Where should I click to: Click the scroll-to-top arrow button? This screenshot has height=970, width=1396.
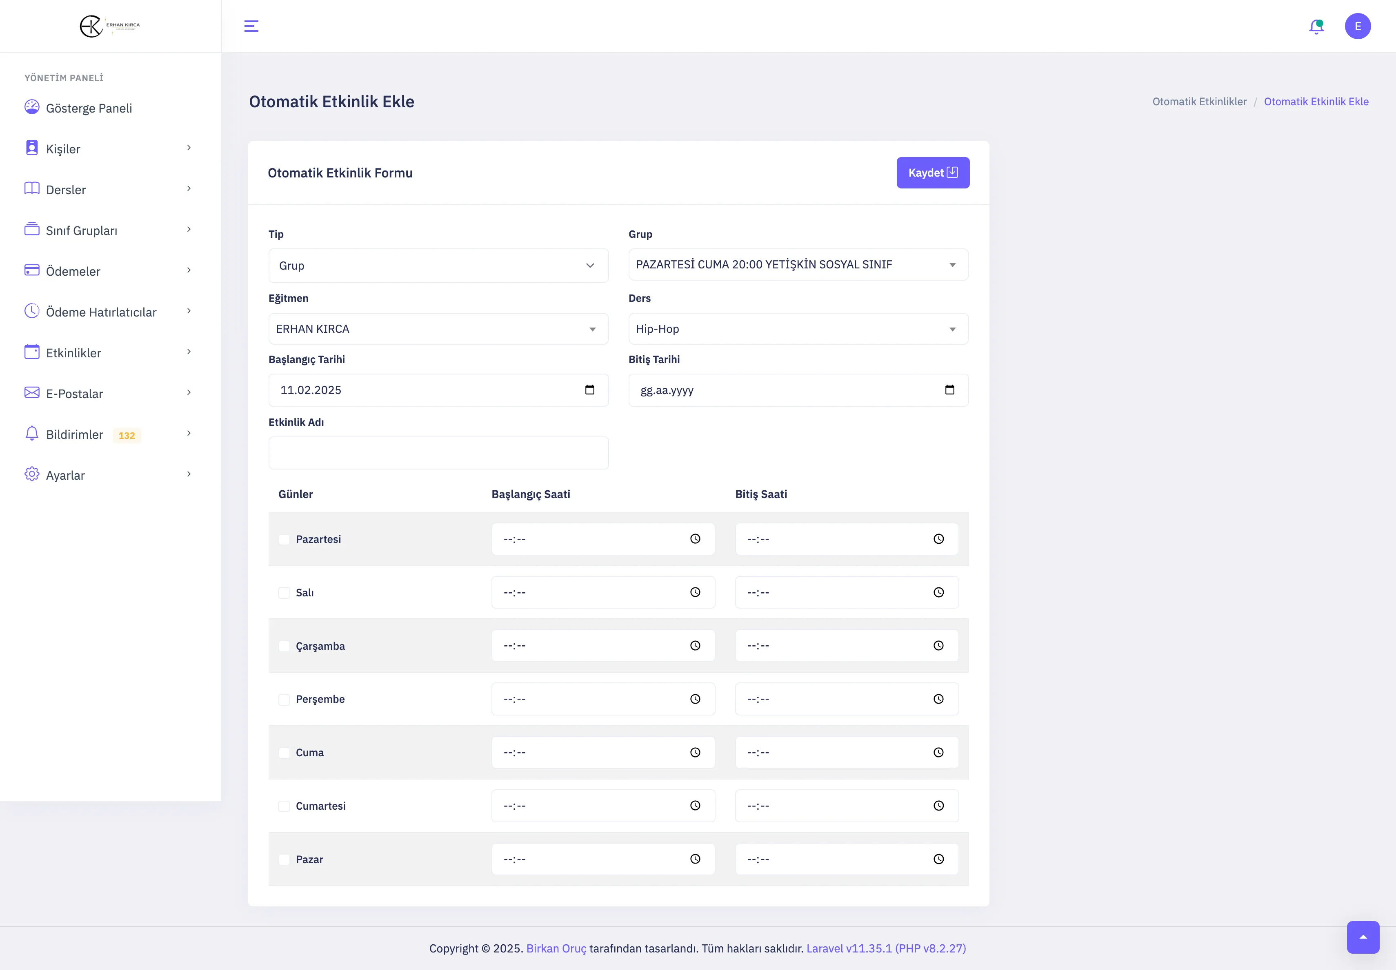pos(1363,937)
